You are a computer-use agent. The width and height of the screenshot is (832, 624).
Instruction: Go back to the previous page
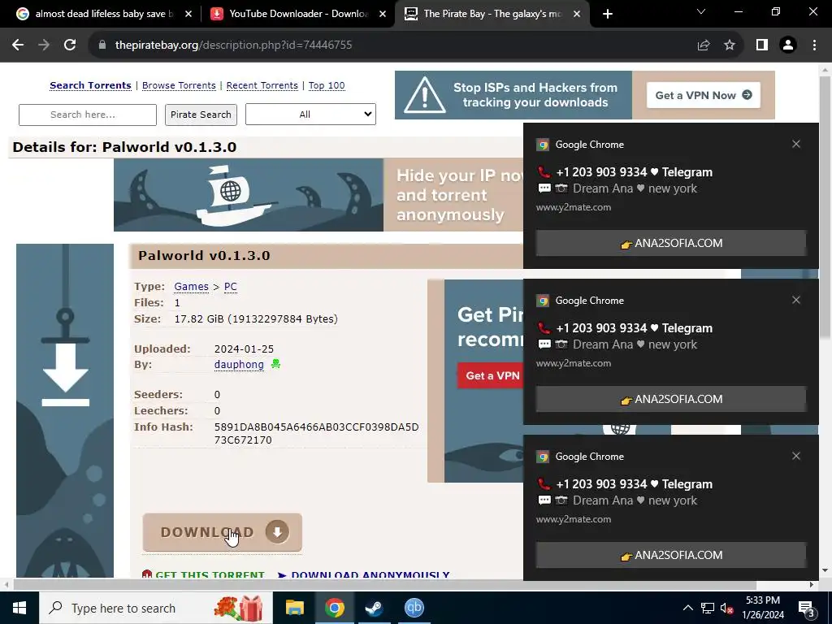[18, 45]
